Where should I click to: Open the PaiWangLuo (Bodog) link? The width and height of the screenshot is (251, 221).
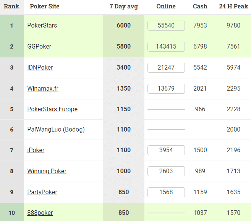[x=56, y=130]
